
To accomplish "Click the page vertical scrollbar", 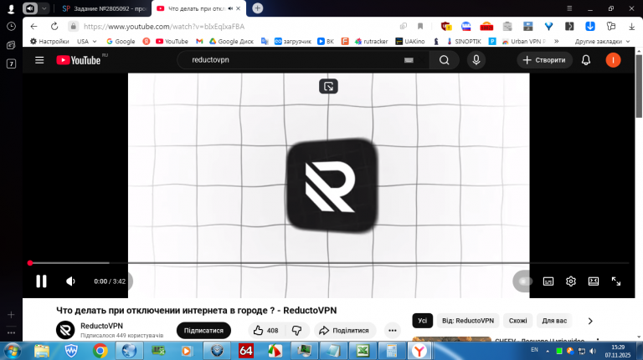I will point(639,85).
